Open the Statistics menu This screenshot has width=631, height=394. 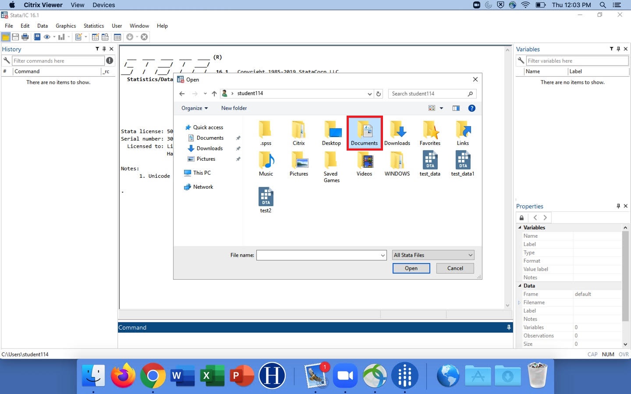click(x=93, y=26)
